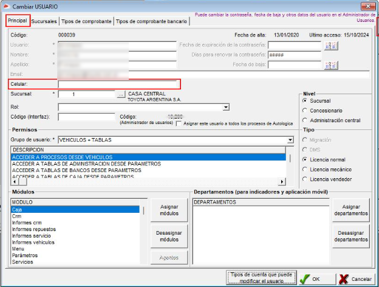The image size is (379, 287).
Task: Open calendar picker for password expiration date
Action: [331, 45]
